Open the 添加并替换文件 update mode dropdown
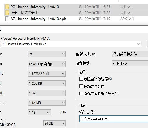The width and height of the screenshot is (148, 128). tap(130, 54)
